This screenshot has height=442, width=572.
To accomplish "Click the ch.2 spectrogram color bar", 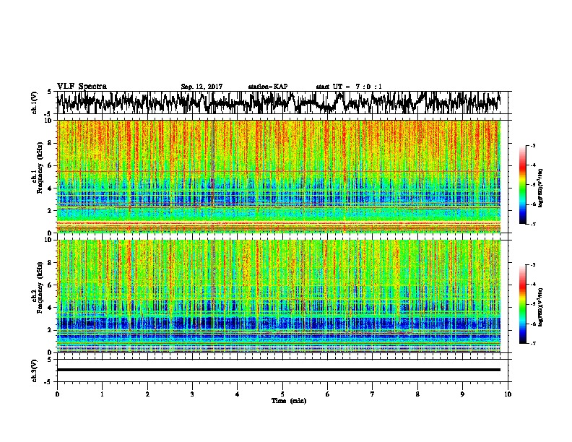I will [523, 304].
